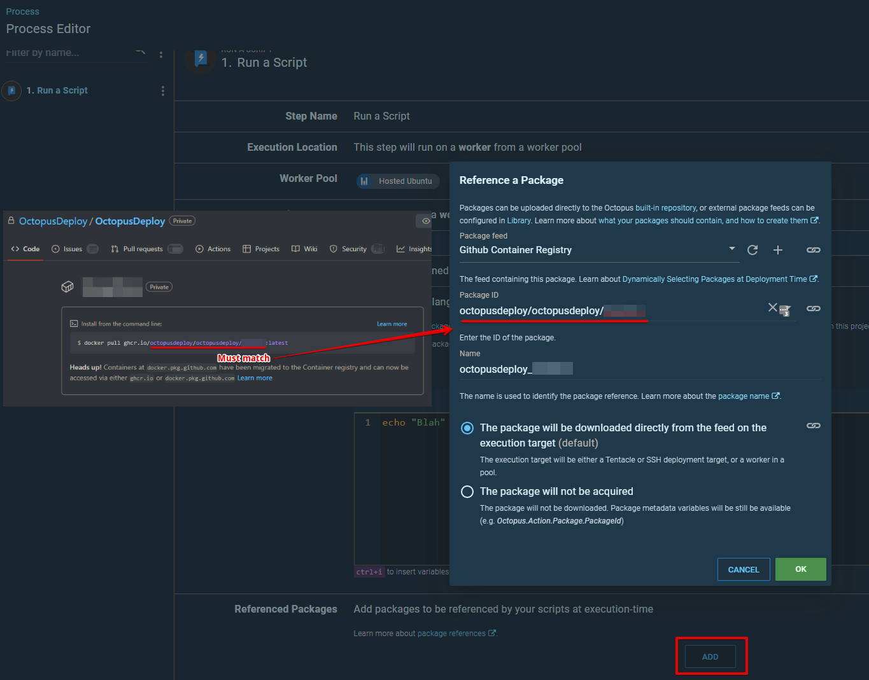Open kebab menu beside Run a Script step
This screenshot has height=680, width=869.
click(x=163, y=90)
